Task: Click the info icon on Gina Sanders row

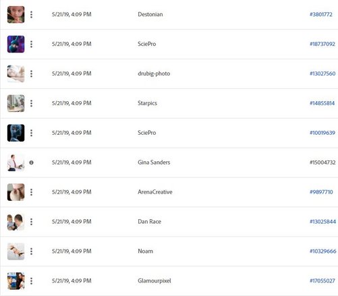Action: point(31,162)
